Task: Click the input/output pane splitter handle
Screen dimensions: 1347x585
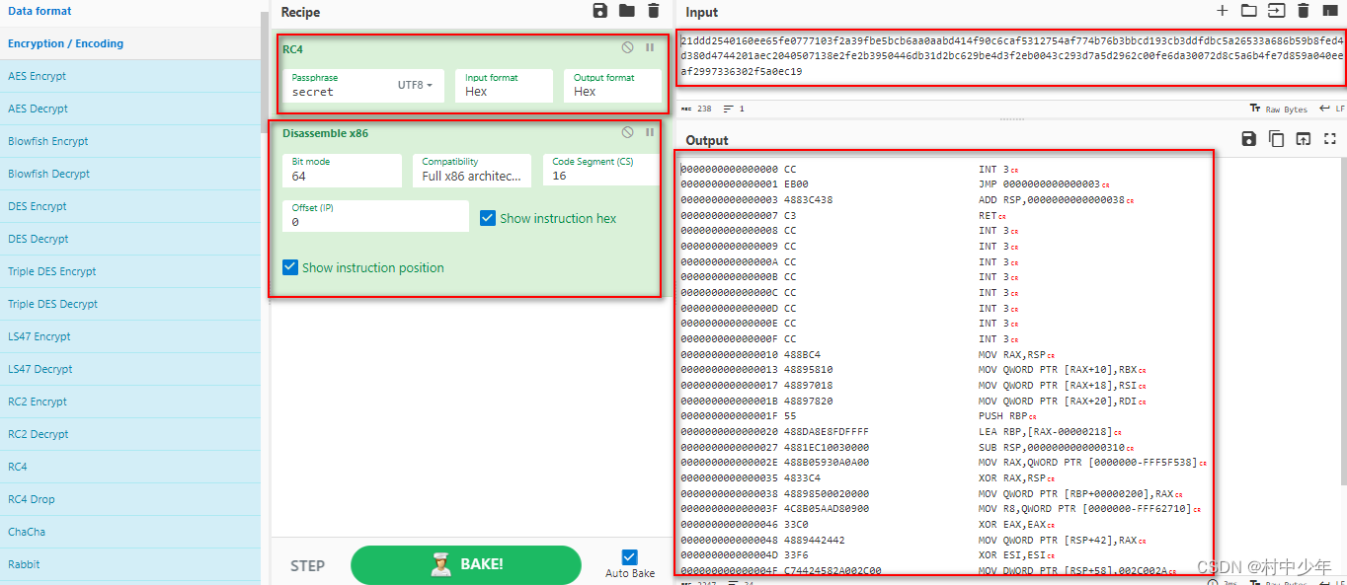Action: tap(1011, 118)
